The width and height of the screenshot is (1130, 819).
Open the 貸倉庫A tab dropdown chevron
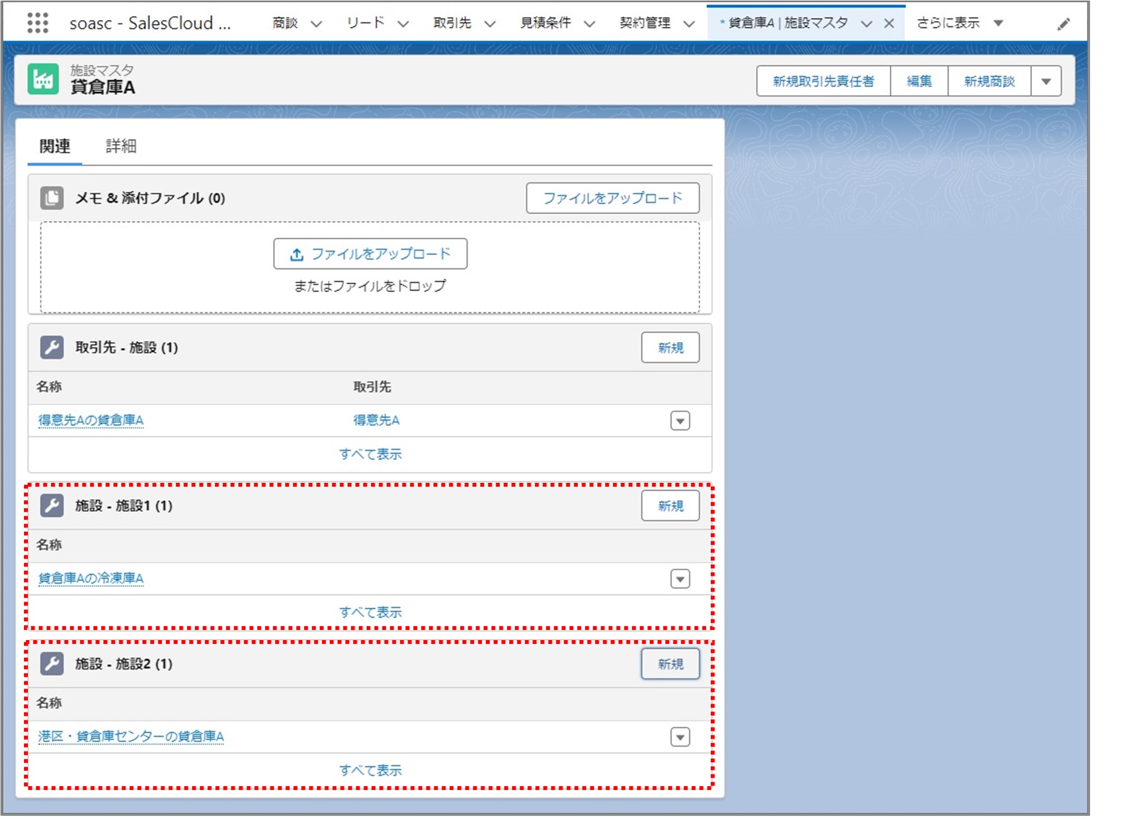[x=866, y=23]
